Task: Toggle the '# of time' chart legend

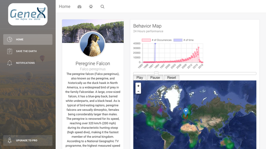Action: [x=184, y=40]
